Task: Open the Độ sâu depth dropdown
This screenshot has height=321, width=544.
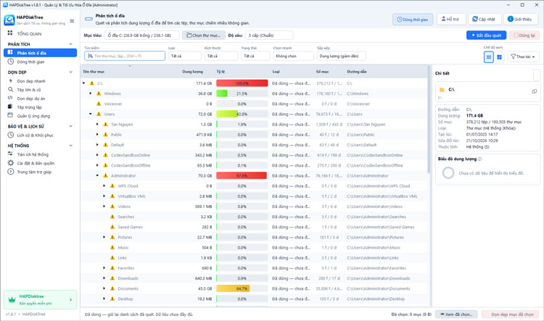Action: click(269, 36)
